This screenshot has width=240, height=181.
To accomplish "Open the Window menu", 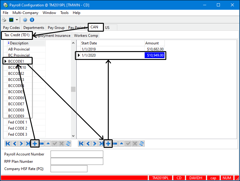I will [49, 13].
